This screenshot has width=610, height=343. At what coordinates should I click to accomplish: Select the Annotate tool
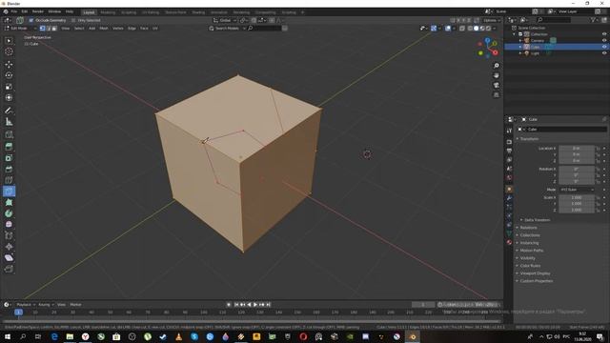pos(9,111)
